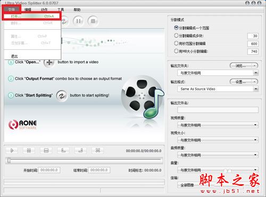Choose 退出 from the file menu

(x=32, y=56)
